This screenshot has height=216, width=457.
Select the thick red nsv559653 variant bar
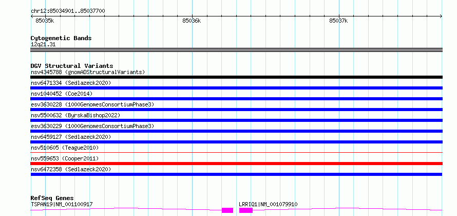click(236, 164)
